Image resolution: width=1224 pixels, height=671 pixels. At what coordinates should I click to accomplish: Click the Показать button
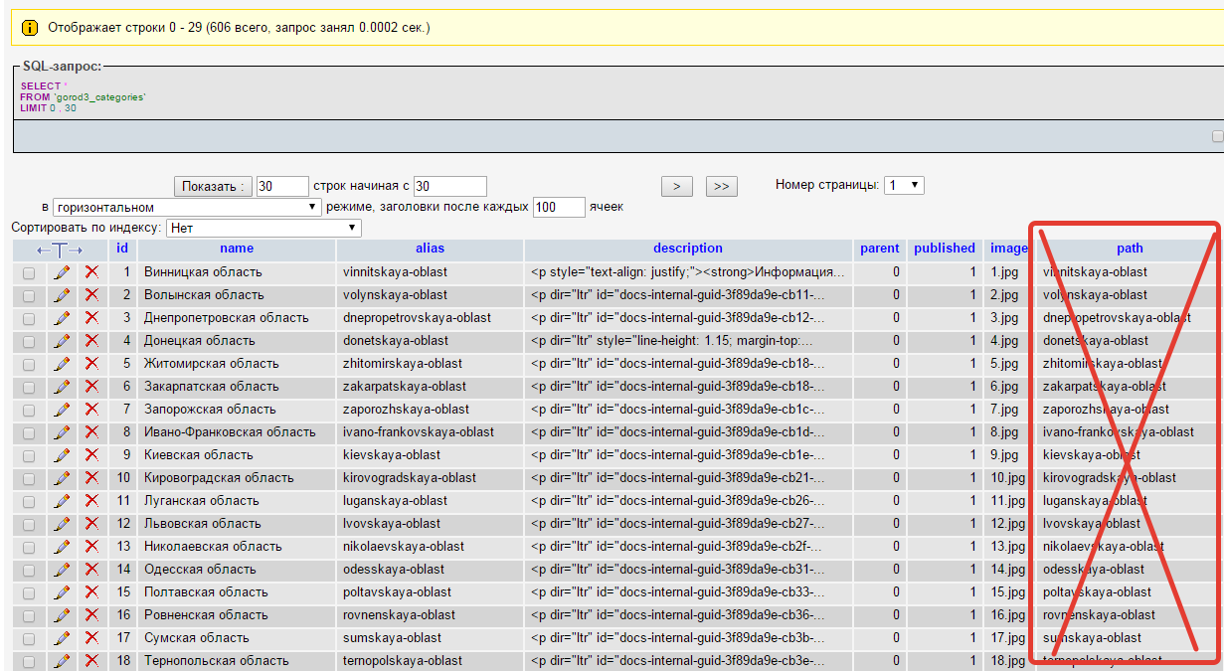pyautogui.click(x=213, y=186)
